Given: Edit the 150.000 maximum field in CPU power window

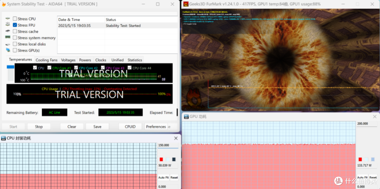Looking at the screenshot, I should coord(168,145).
